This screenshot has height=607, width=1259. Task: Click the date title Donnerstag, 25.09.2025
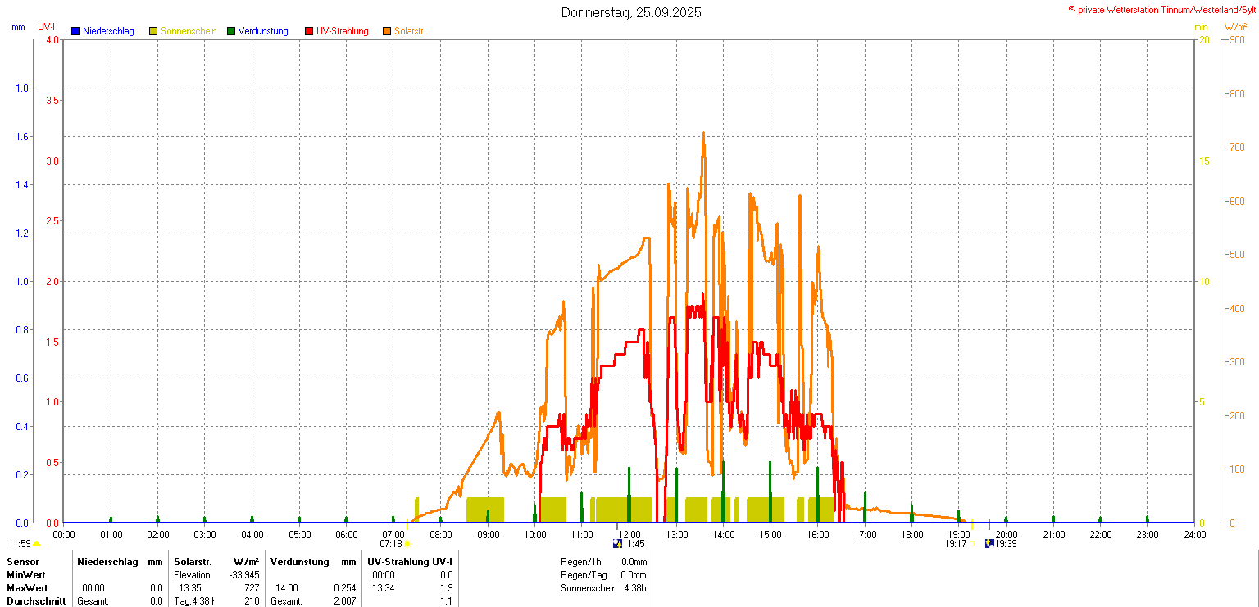(631, 12)
